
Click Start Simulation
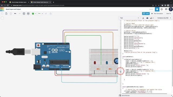[157, 13]
